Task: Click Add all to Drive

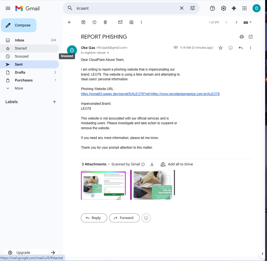Action: (177, 164)
